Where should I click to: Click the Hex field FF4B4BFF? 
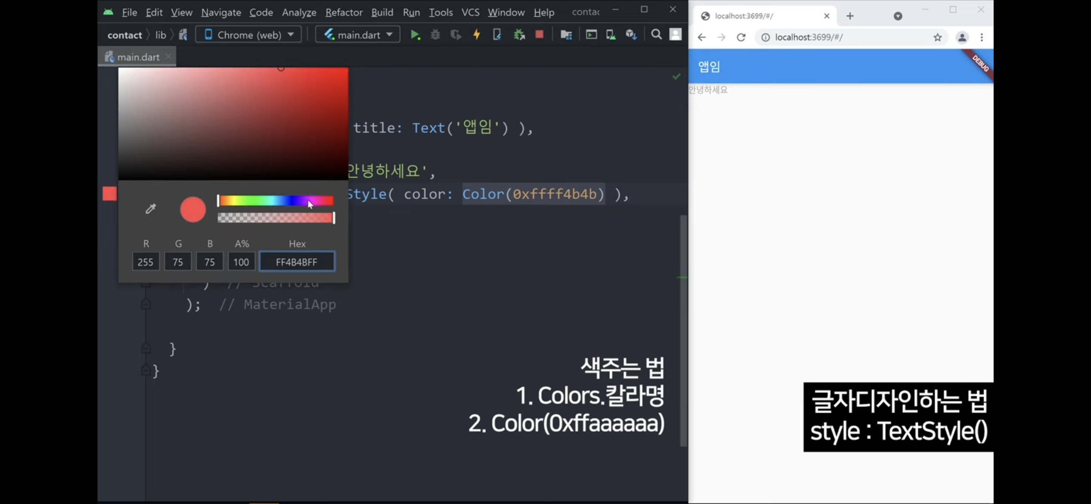tap(297, 262)
